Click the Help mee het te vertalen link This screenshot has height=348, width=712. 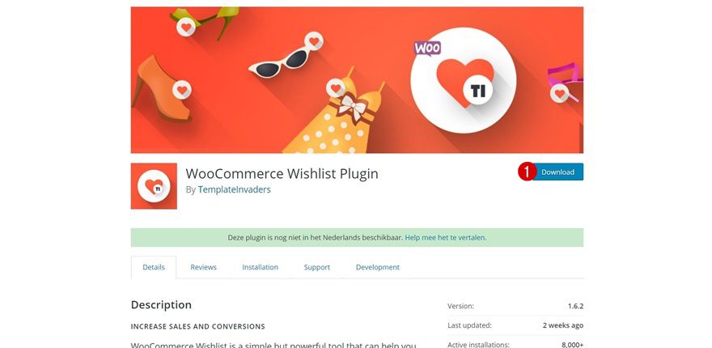pos(446,238)
